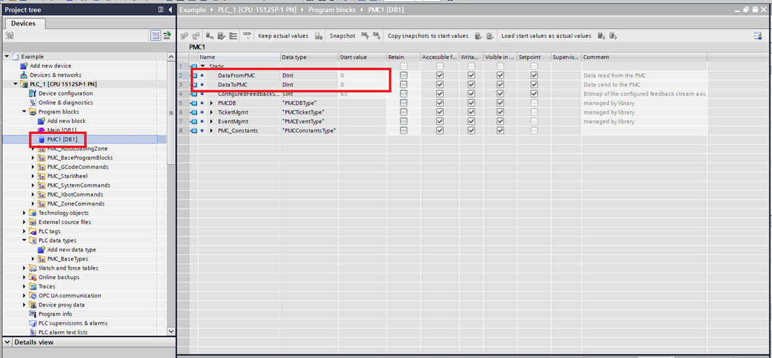Click Copy snapshots to start values
Screen dimensions: 772x358
click(x=428, y=36)
